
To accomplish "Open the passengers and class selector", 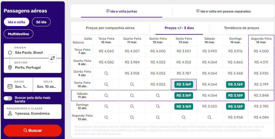I will [x=32, y=111].
